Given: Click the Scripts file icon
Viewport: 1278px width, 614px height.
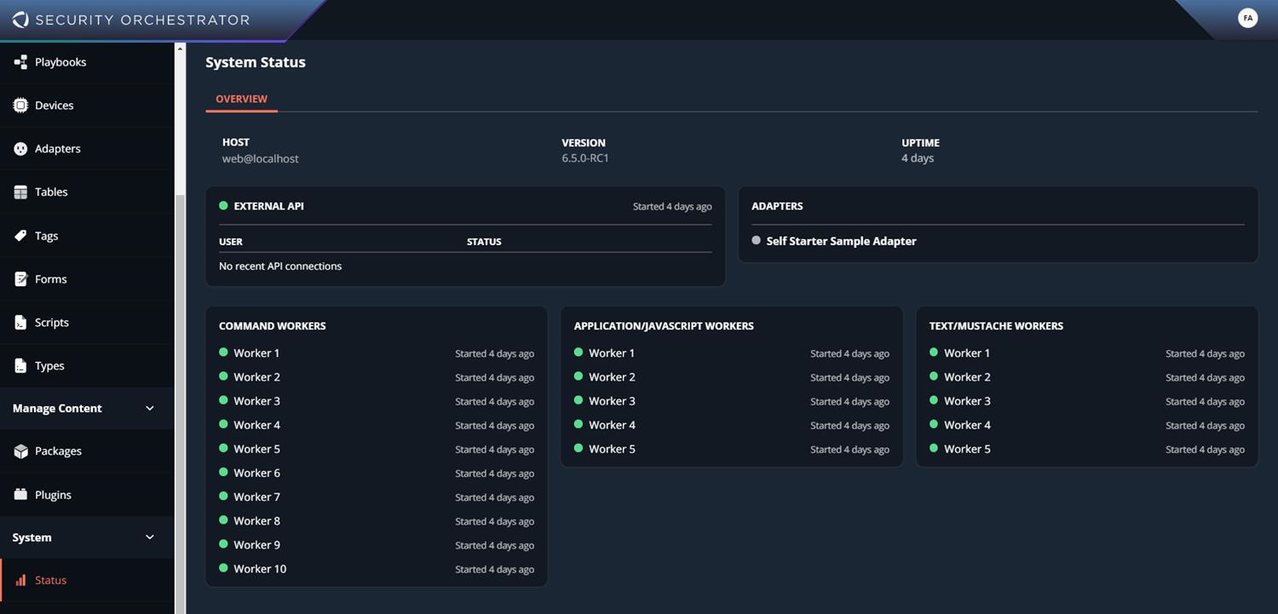Looking at the screenshot, I should (20, 323).
